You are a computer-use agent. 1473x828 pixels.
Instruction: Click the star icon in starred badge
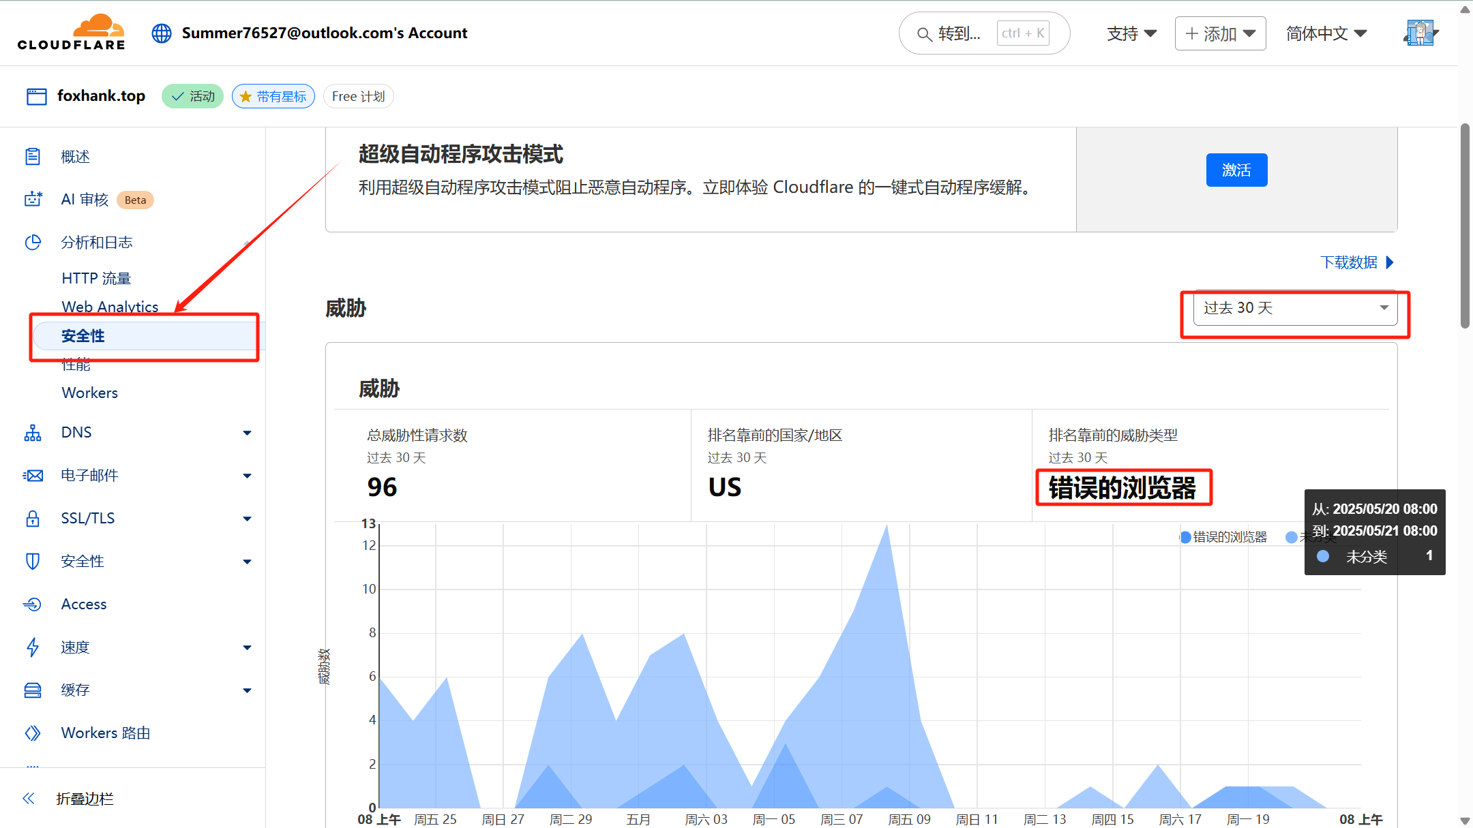245,97
